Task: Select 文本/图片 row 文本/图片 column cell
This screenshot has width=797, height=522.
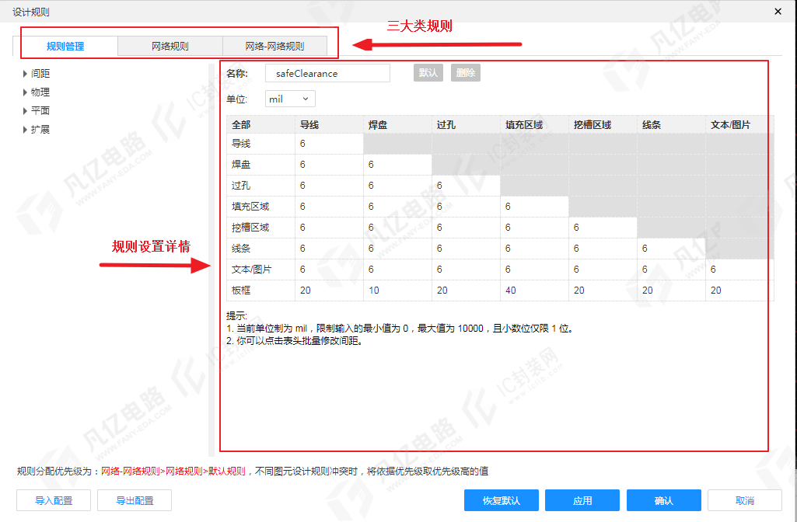Action: pyautogui.click(x=739, y=270)
